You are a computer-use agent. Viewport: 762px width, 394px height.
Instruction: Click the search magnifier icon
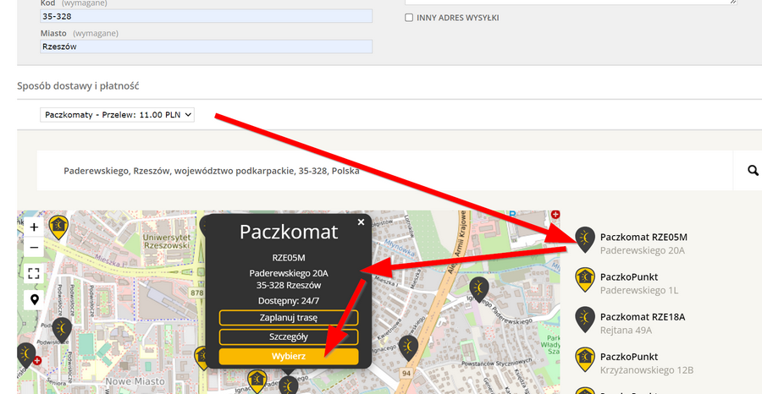pyautogui.click(x=753, y=170)
